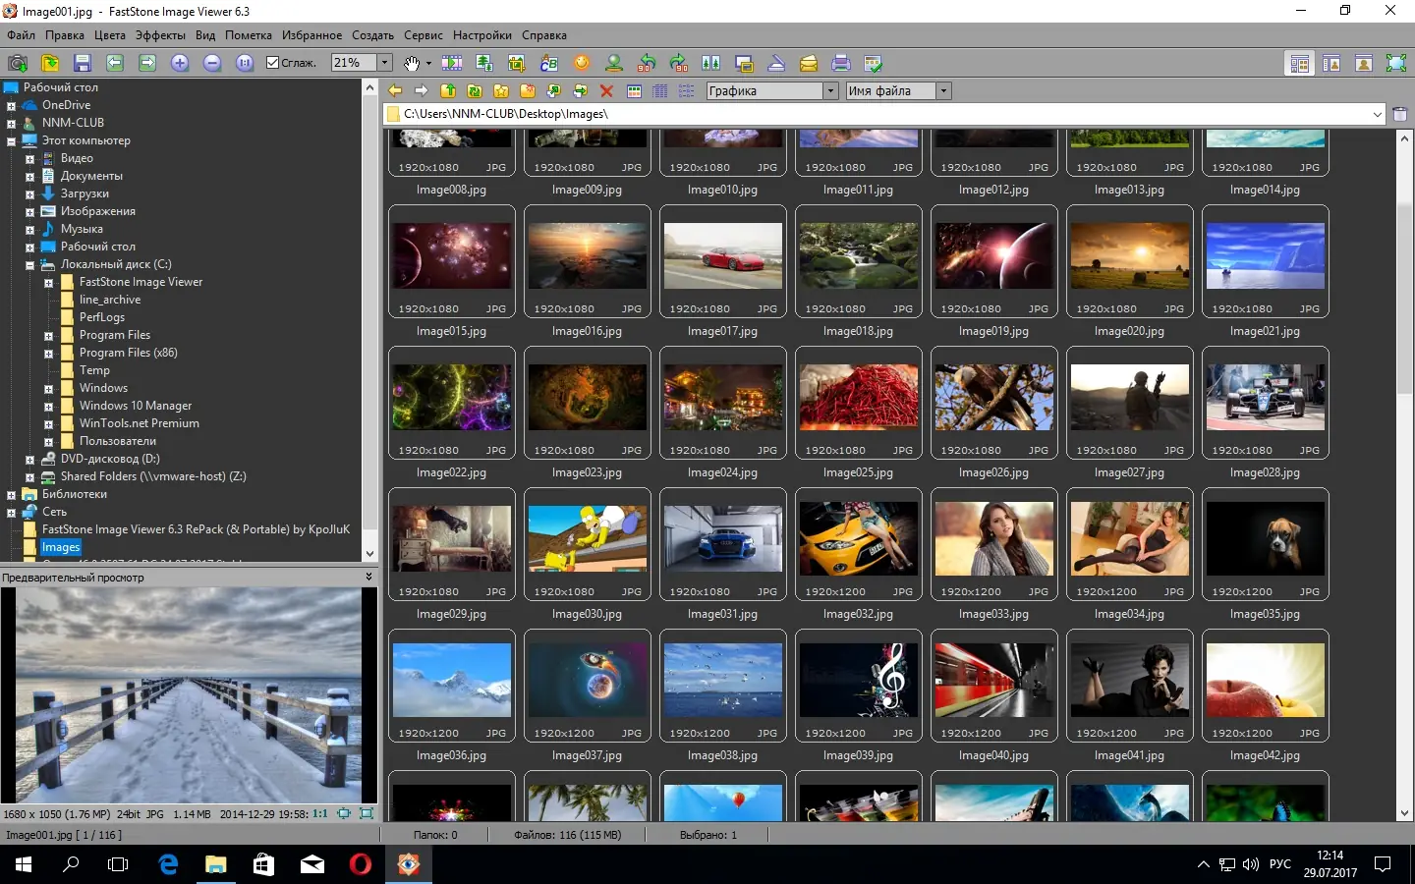
Task: Open the Сервис menu
Action: (423, 35)
